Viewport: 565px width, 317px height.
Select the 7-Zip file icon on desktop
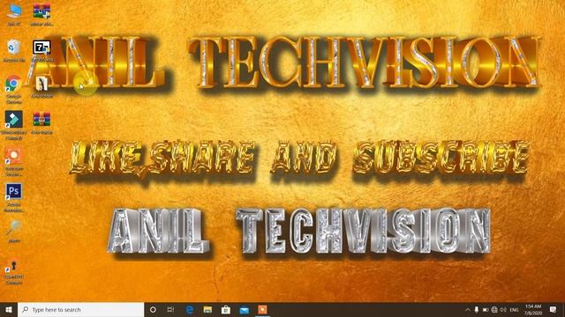coord(41,51)
